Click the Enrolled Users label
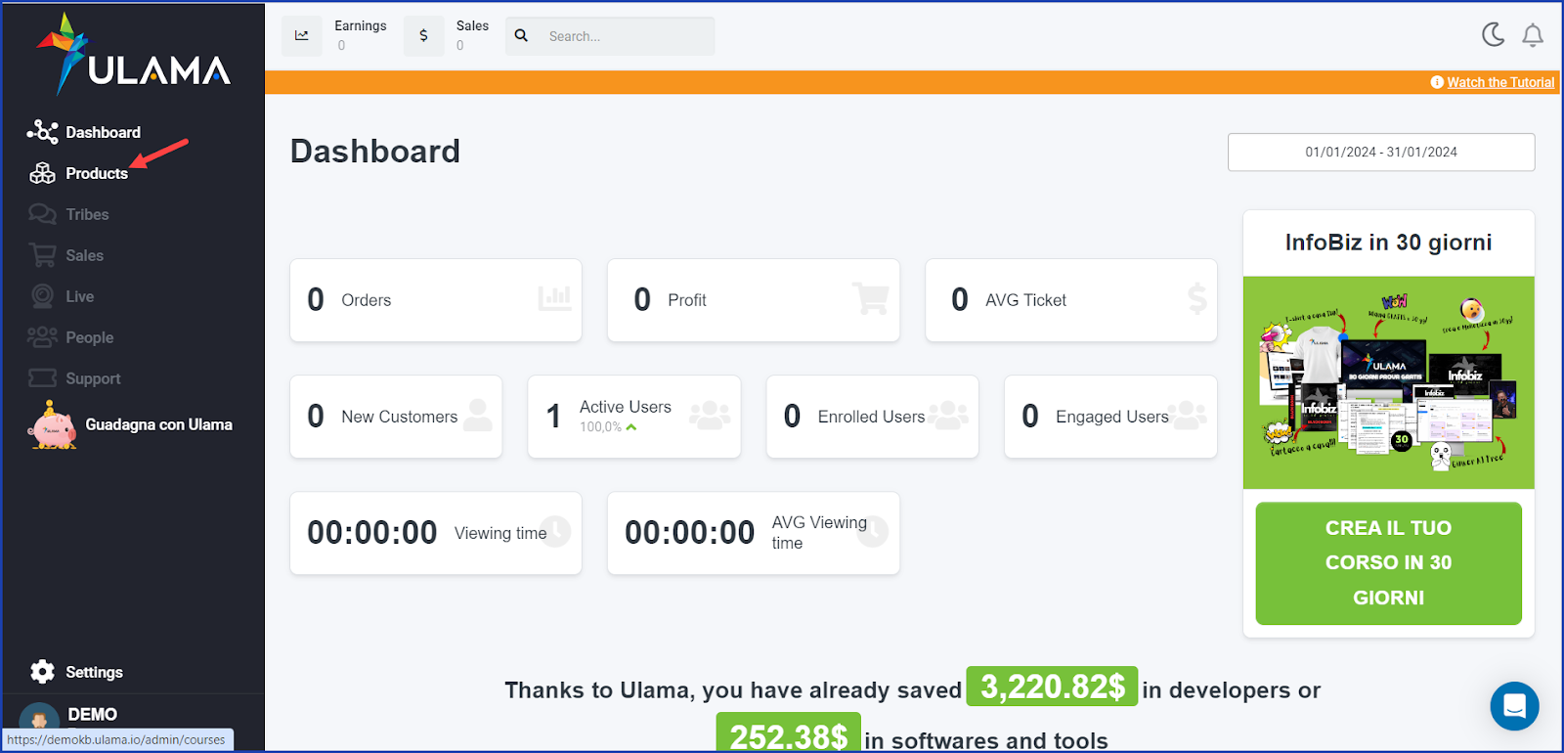The width and height of the screenshot is (1564, 753). click(x=871, y=417)
